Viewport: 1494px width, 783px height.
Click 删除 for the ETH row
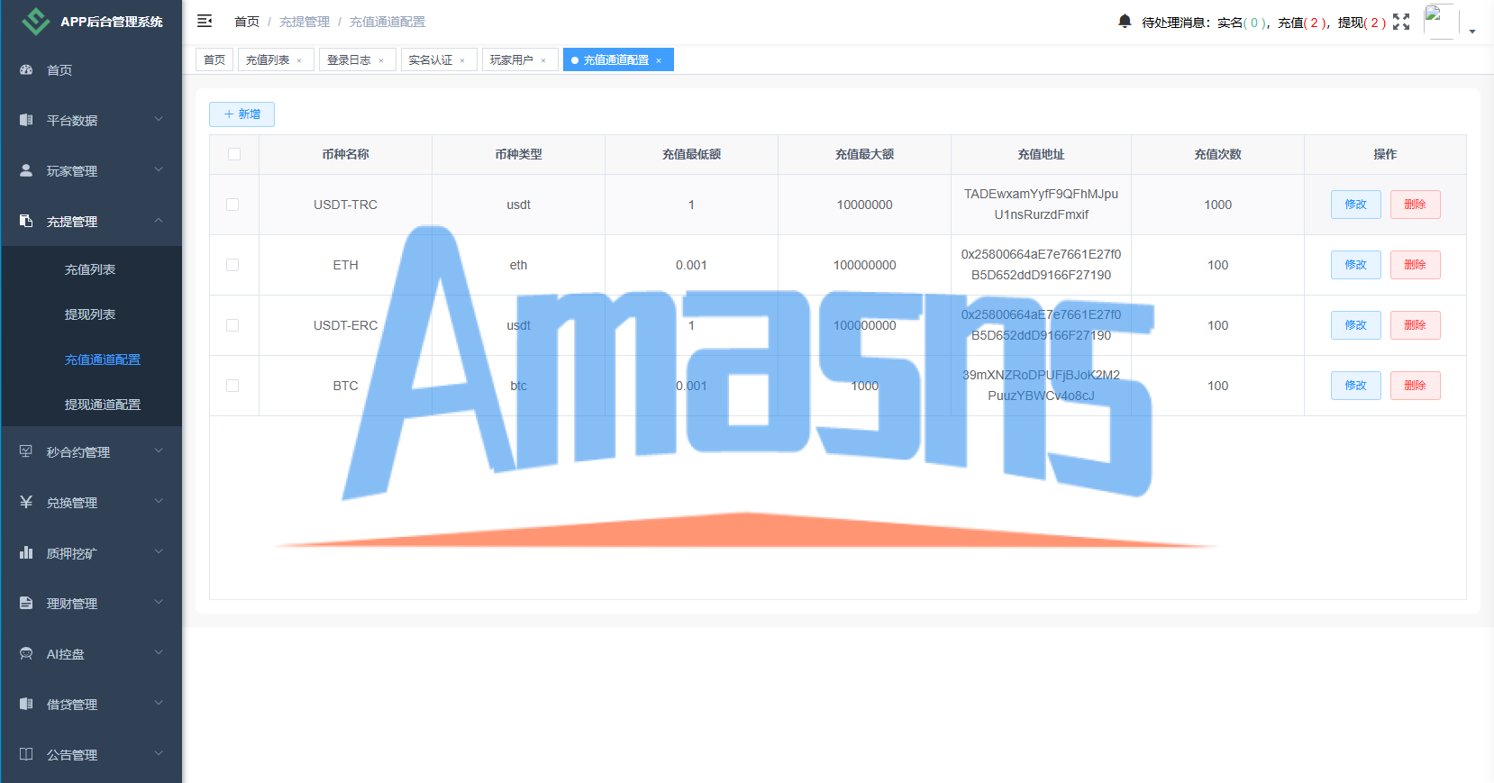tap(1415, 265)
